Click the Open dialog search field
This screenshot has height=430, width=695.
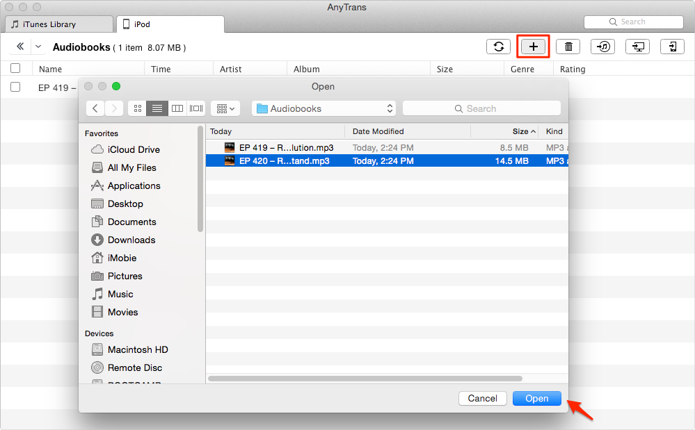click(x=481, y=108)
